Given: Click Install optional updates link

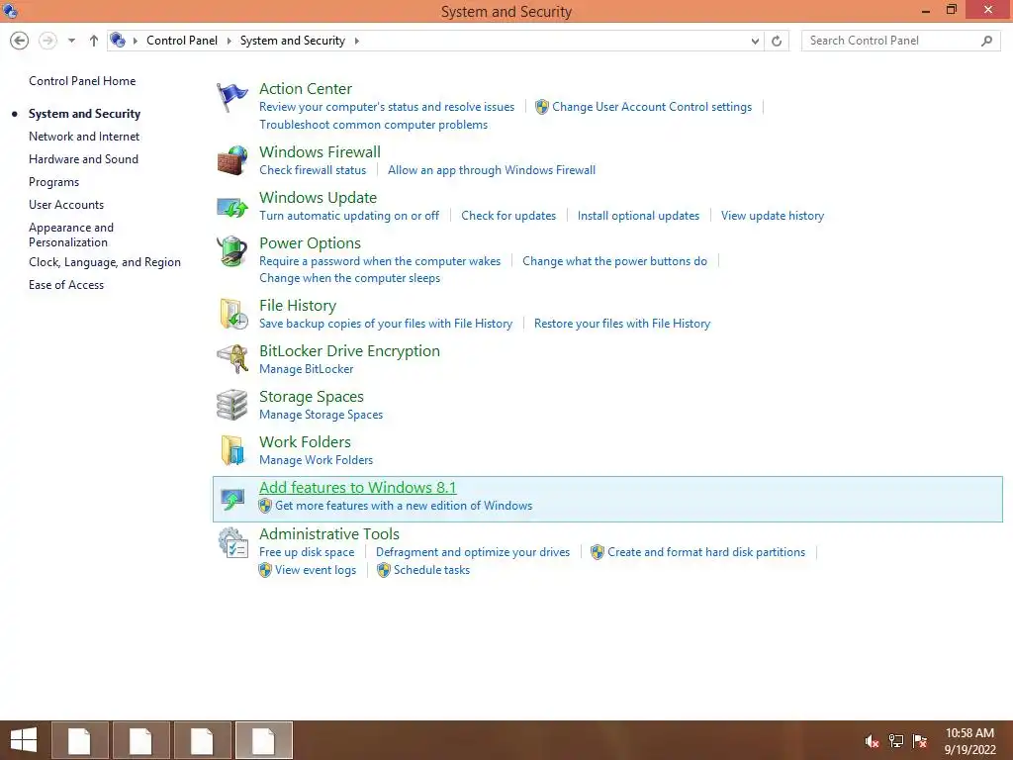Looking at the screenshot, I should [x=638, y=216].
